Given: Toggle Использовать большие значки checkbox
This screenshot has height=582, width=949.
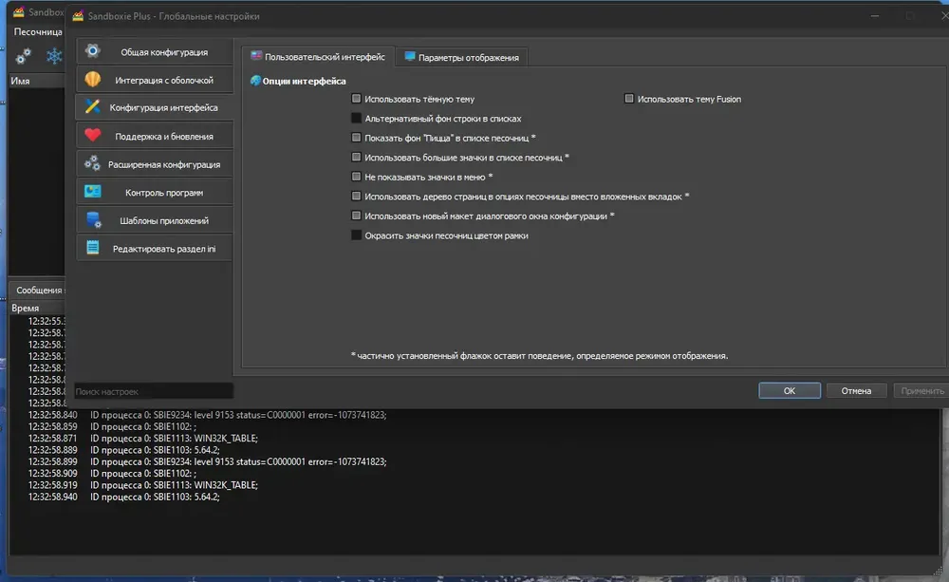Looking at the screenshot, I should pos(356,157).
